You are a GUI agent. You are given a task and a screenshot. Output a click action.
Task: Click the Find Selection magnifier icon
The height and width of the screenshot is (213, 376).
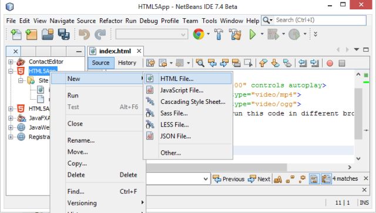(200, 63)
